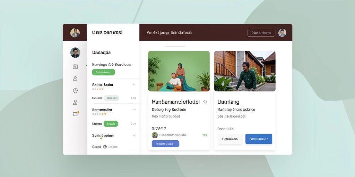
Task: Click the UoP Danwosi panel title
Action: click(107, 32)
